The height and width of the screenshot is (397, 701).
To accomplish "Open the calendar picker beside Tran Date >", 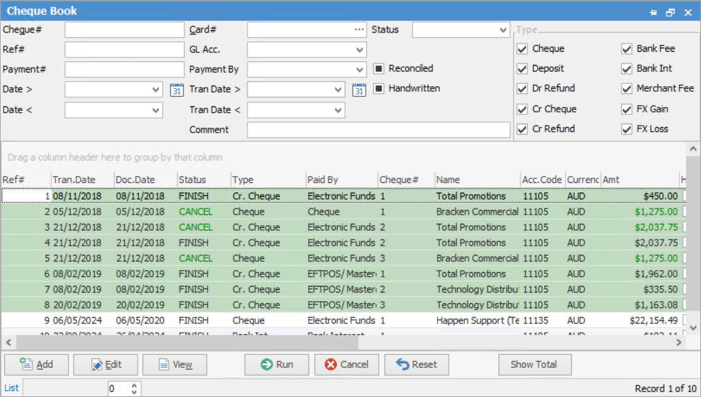I will coord(359,90).
